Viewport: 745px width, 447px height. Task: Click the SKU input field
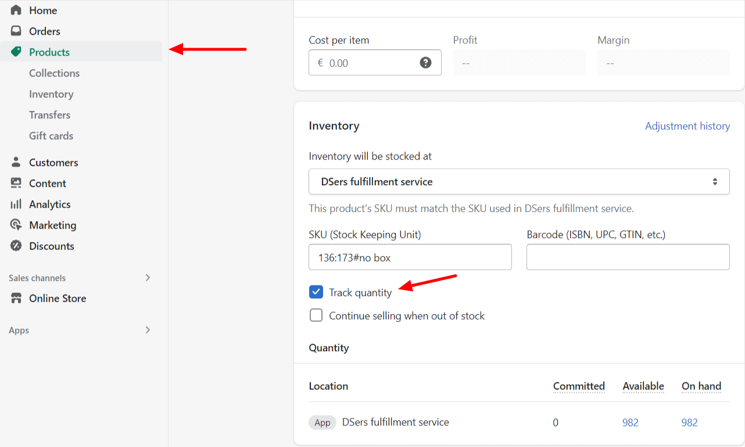pos(410,257)
